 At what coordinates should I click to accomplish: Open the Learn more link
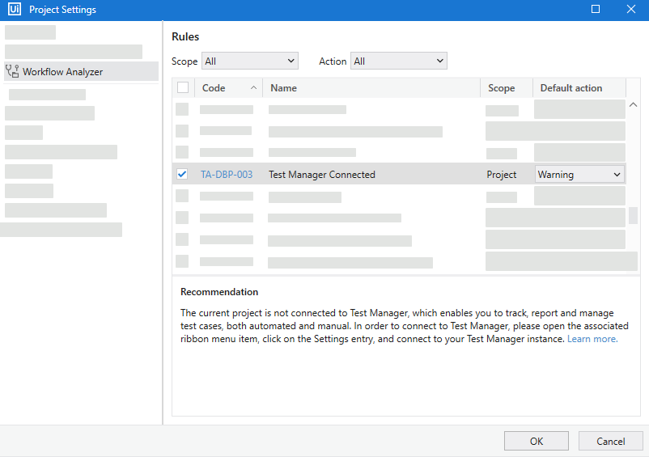[x=592, y=339]
